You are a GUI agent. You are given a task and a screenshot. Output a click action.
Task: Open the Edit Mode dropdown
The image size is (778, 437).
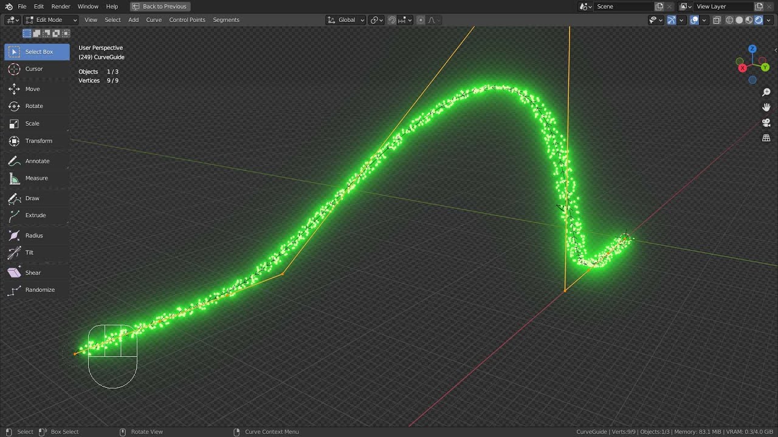coord(51,20)
